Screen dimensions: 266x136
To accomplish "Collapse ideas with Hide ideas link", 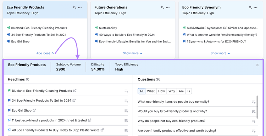I will click(45, 53).
